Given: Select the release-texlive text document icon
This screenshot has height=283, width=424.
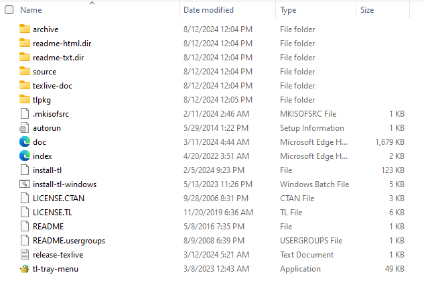Looking at the screenshot, I should [x=25, y=255].
